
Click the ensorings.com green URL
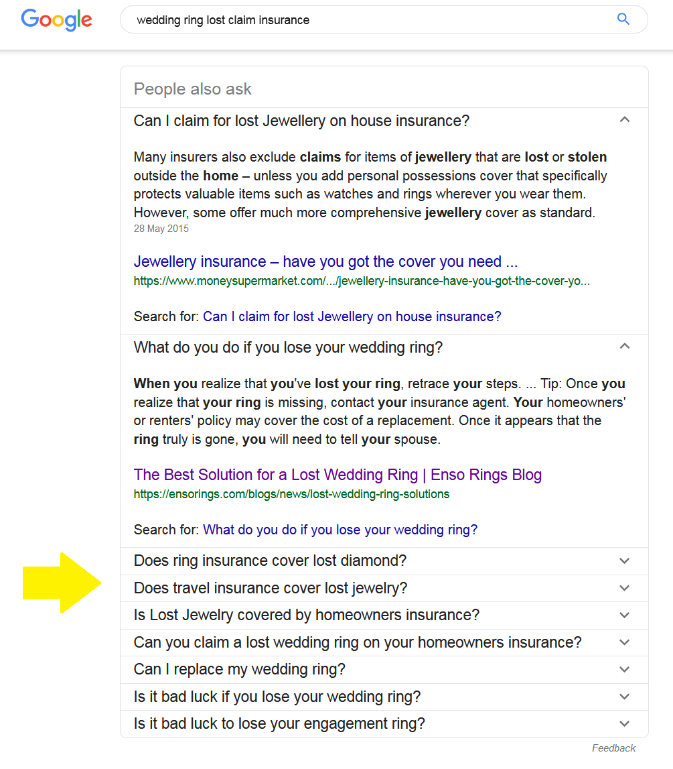click(291, 494)
